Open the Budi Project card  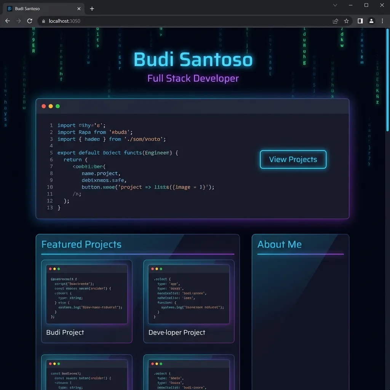pos(87,301)
